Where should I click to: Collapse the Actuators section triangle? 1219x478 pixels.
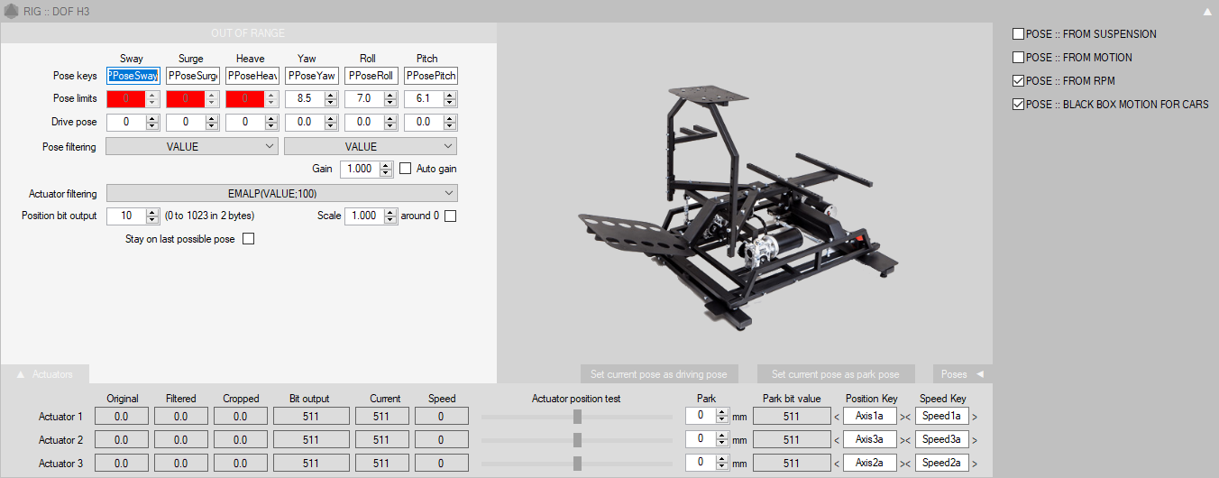[x=21, y=373]
